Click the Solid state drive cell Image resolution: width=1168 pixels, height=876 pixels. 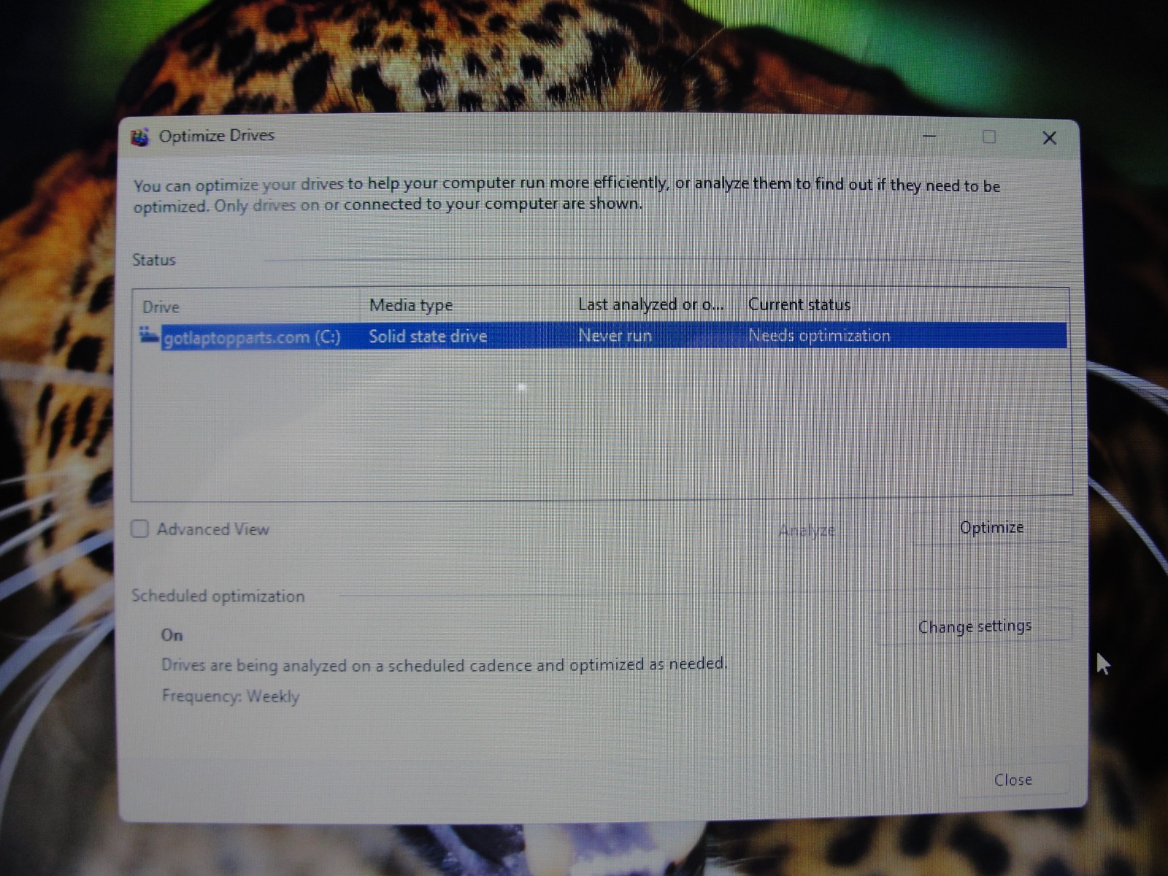[428, 336]
